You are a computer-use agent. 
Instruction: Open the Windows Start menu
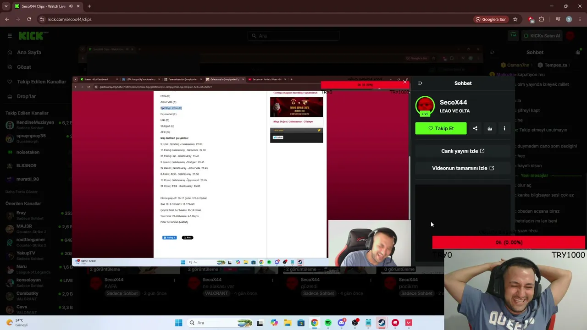click(x=178, y=323)
